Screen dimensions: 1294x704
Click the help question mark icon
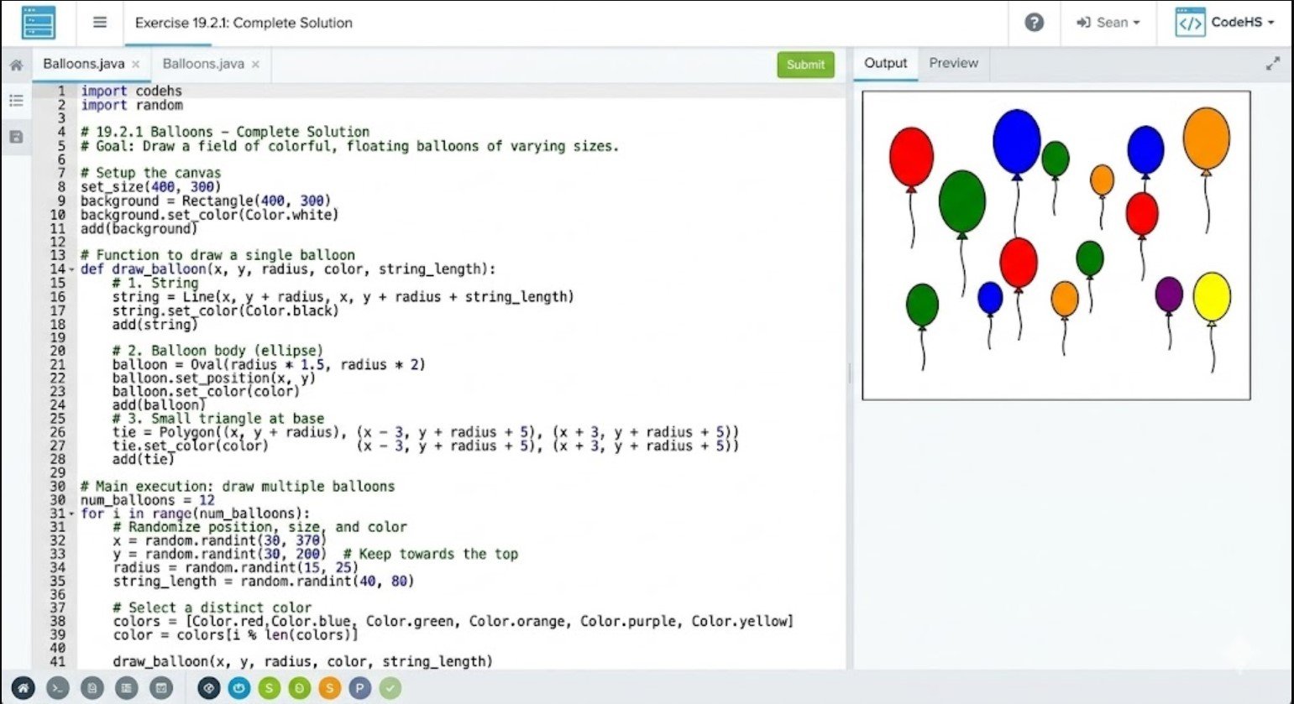(1034, 23)
